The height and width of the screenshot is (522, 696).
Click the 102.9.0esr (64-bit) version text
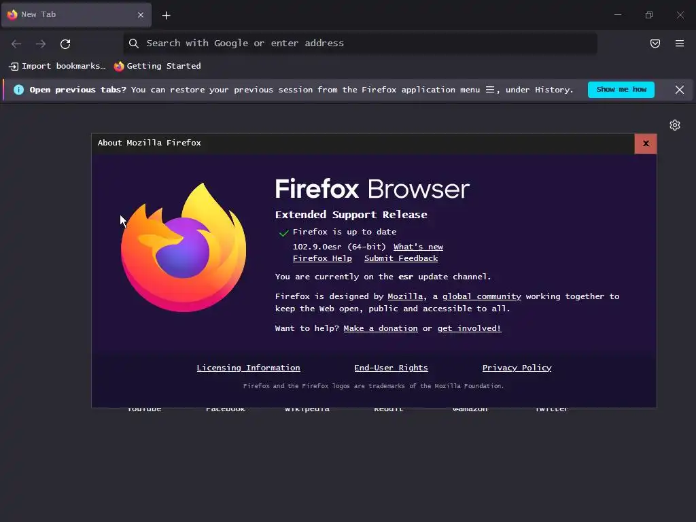coord(339,247)
